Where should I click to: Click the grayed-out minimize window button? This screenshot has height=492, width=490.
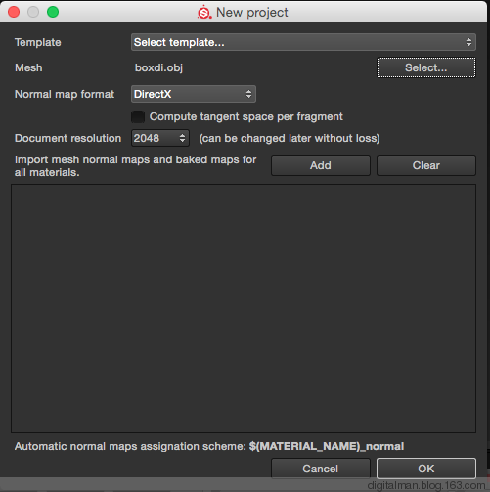33,12
